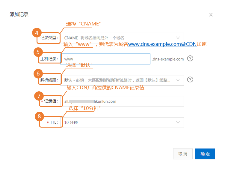Click the 确定 button
This screenshot has width=237, height=171.
205,154
